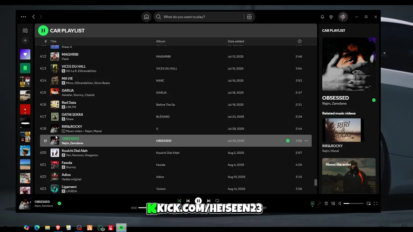Select 'Koulchi Dial Alah' track title
The width and height of the screenshot is (413, 232).
point(75,151)
